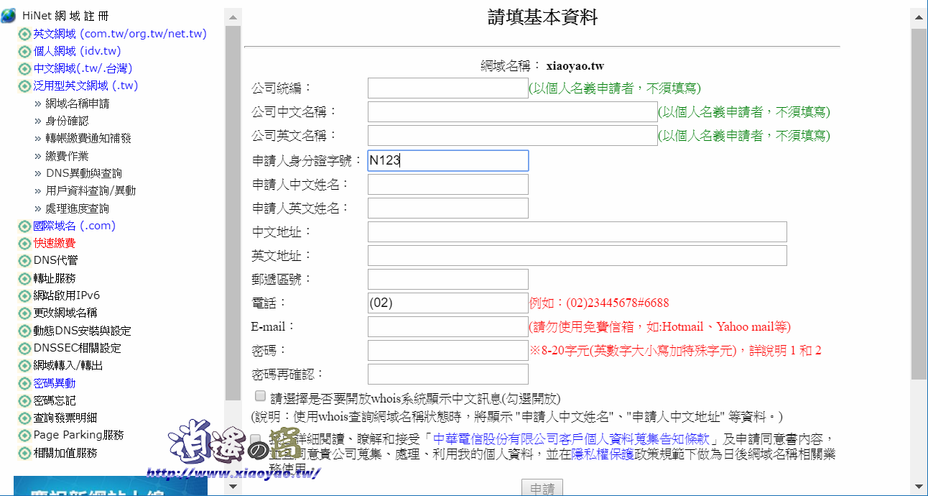Select 網域名稱申請 submenu item

(x=77, y=104)
